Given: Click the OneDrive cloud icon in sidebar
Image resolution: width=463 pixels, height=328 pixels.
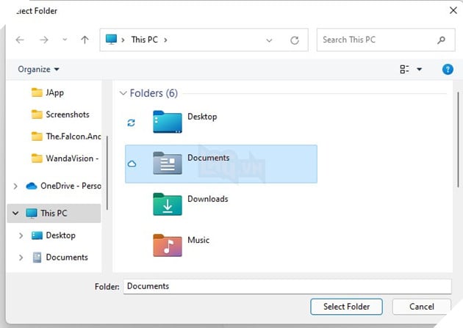Looking at the screenshot, I should coord(32,186).
